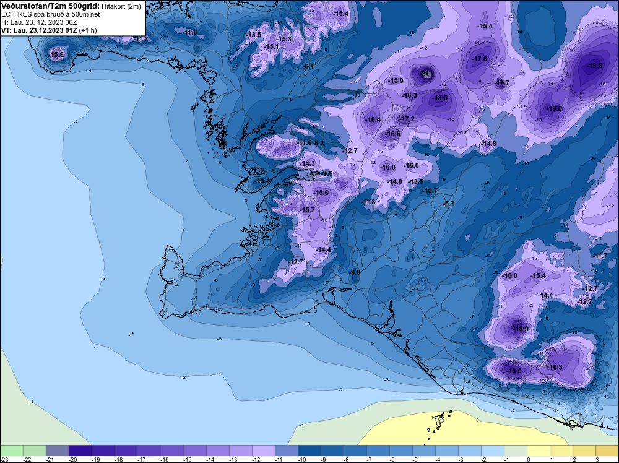Image resolution: width=619 pixels, height=463 pixels.
Task: Click the -21.1 temperature label on the map
Action: [x=428, y=74]
